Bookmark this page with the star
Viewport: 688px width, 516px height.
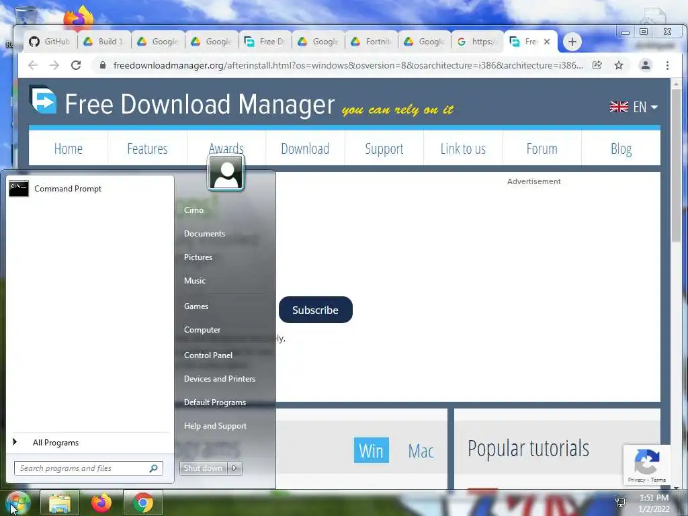click(619, 65)
